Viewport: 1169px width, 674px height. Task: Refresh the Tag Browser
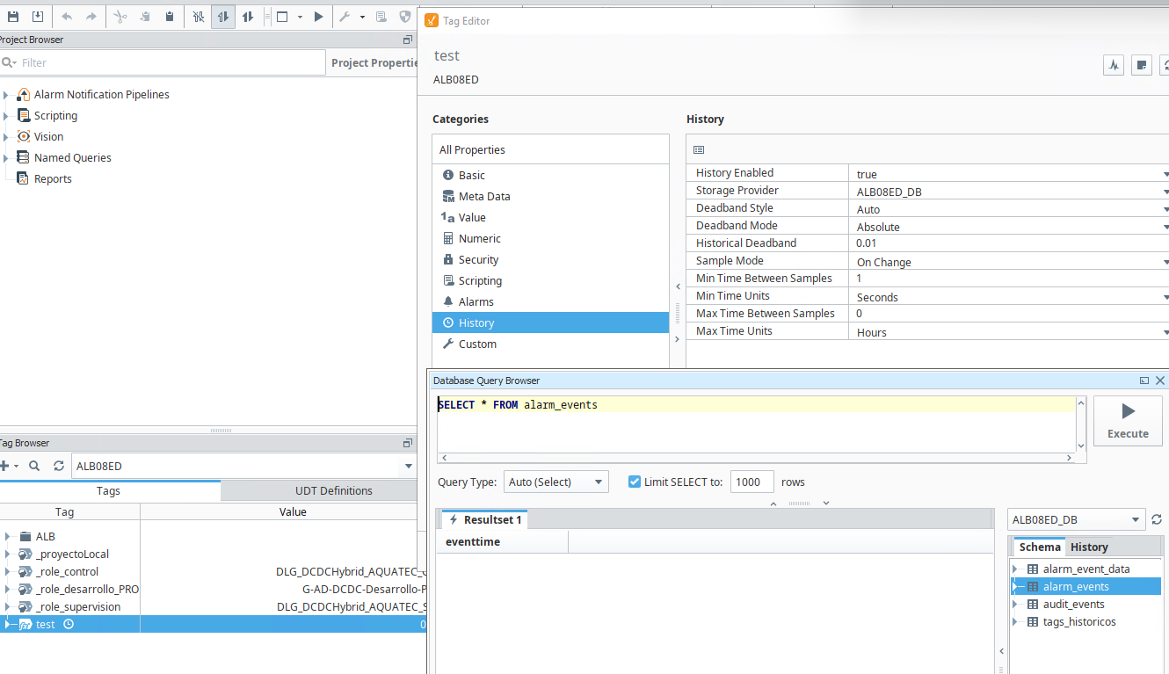click(59, 466)
